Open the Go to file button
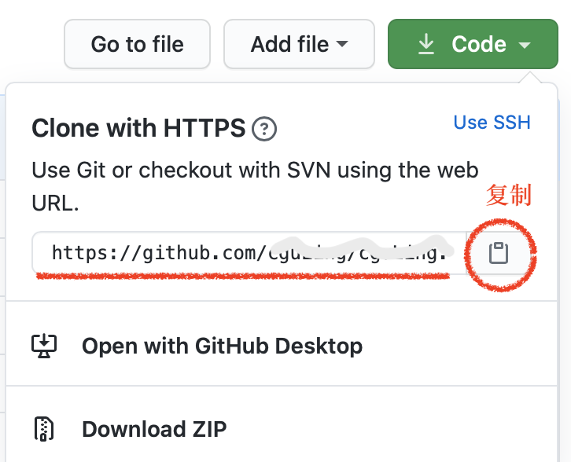This screenshot has height=462, width=571. (138, 44)
